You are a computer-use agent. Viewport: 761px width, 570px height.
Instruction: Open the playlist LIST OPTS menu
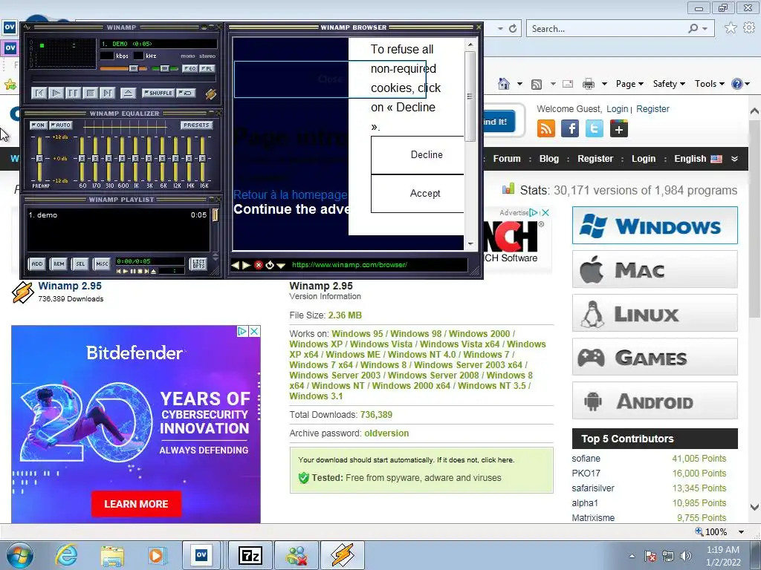(x=198, y=263)
